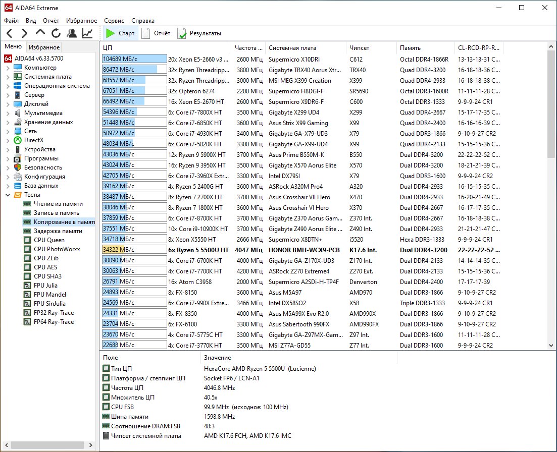Refresh using the circular arrow icon
557x452 pixels.
(56, 33)
